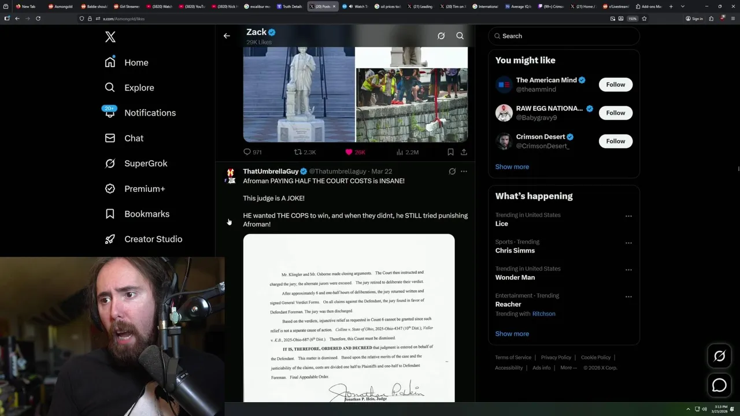Open the statue image on the left
This screenshot has height=416, width=740.
coord(299,94)
